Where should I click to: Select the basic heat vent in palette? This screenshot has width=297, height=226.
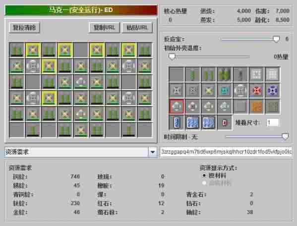pos(177,91)
